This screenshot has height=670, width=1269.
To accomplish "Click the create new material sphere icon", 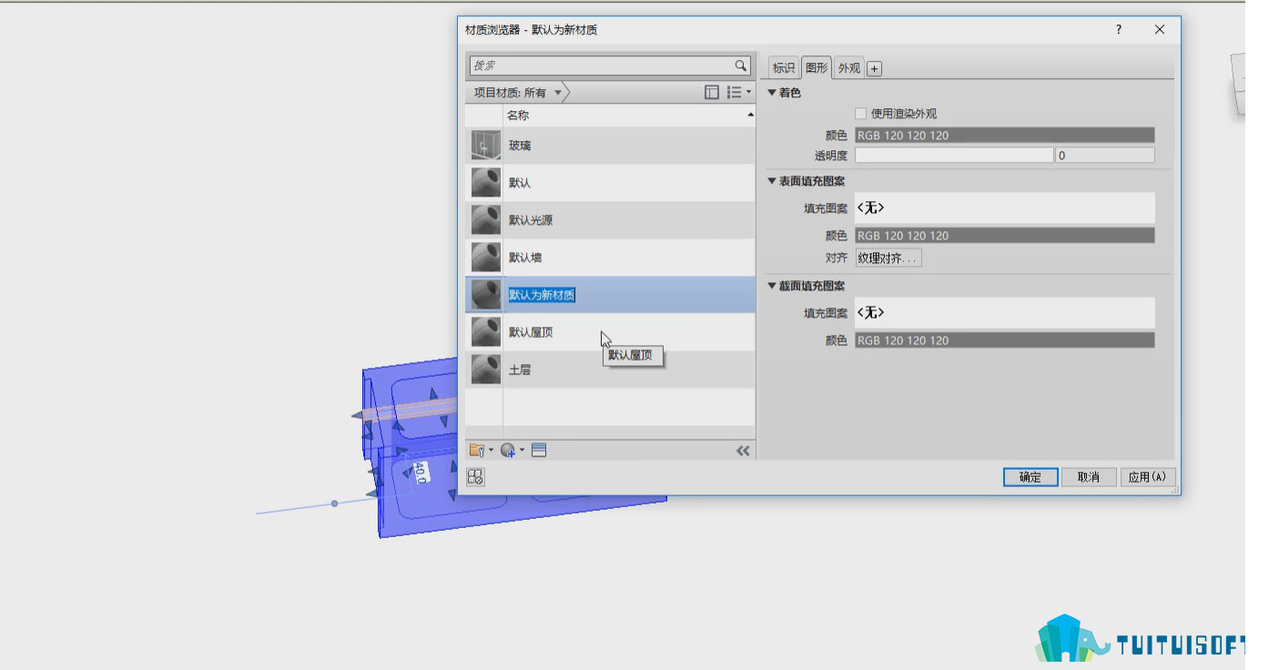I will click(508, 450).
